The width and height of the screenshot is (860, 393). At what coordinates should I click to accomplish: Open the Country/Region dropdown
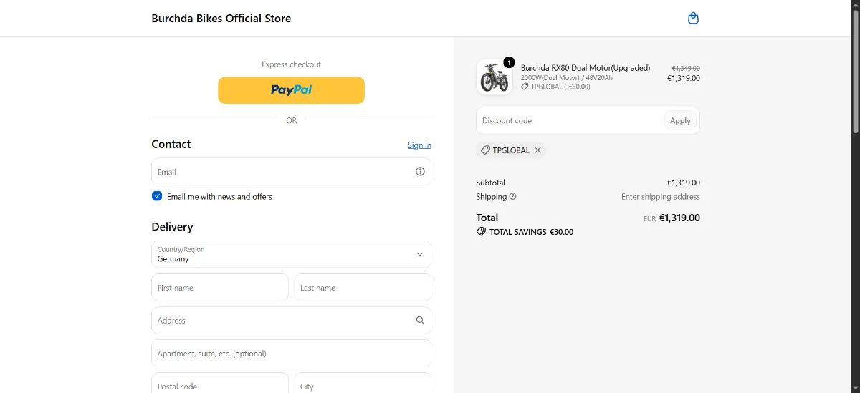[291, 254]
